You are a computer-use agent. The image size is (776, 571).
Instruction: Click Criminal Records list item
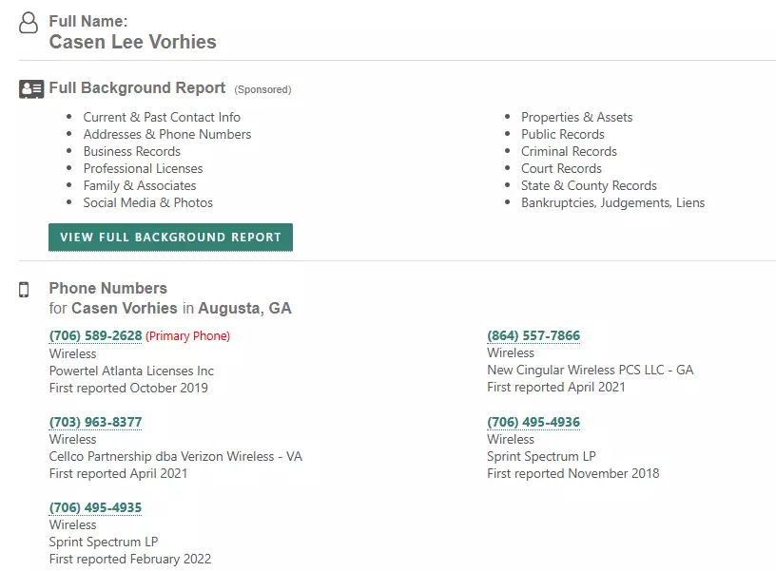569,151
